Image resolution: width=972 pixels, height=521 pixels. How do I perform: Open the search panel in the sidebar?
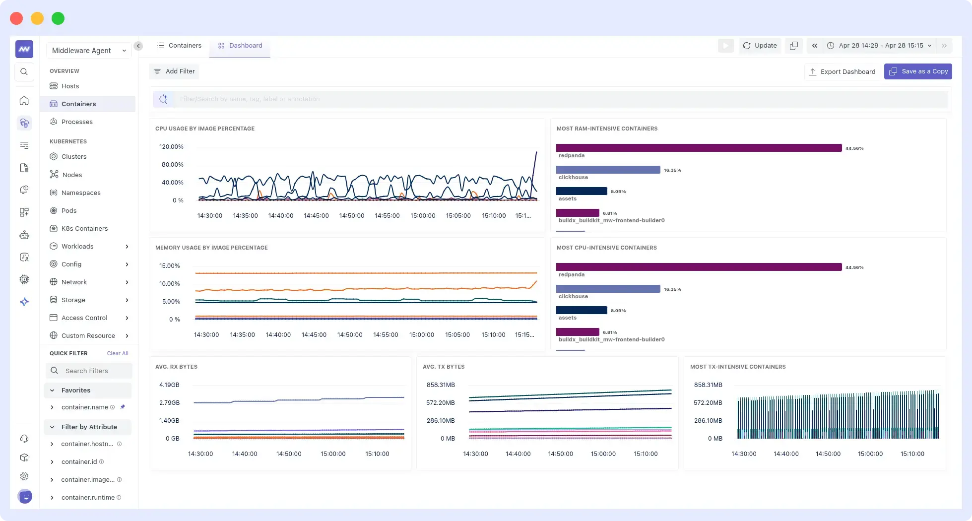pos(24,71)
